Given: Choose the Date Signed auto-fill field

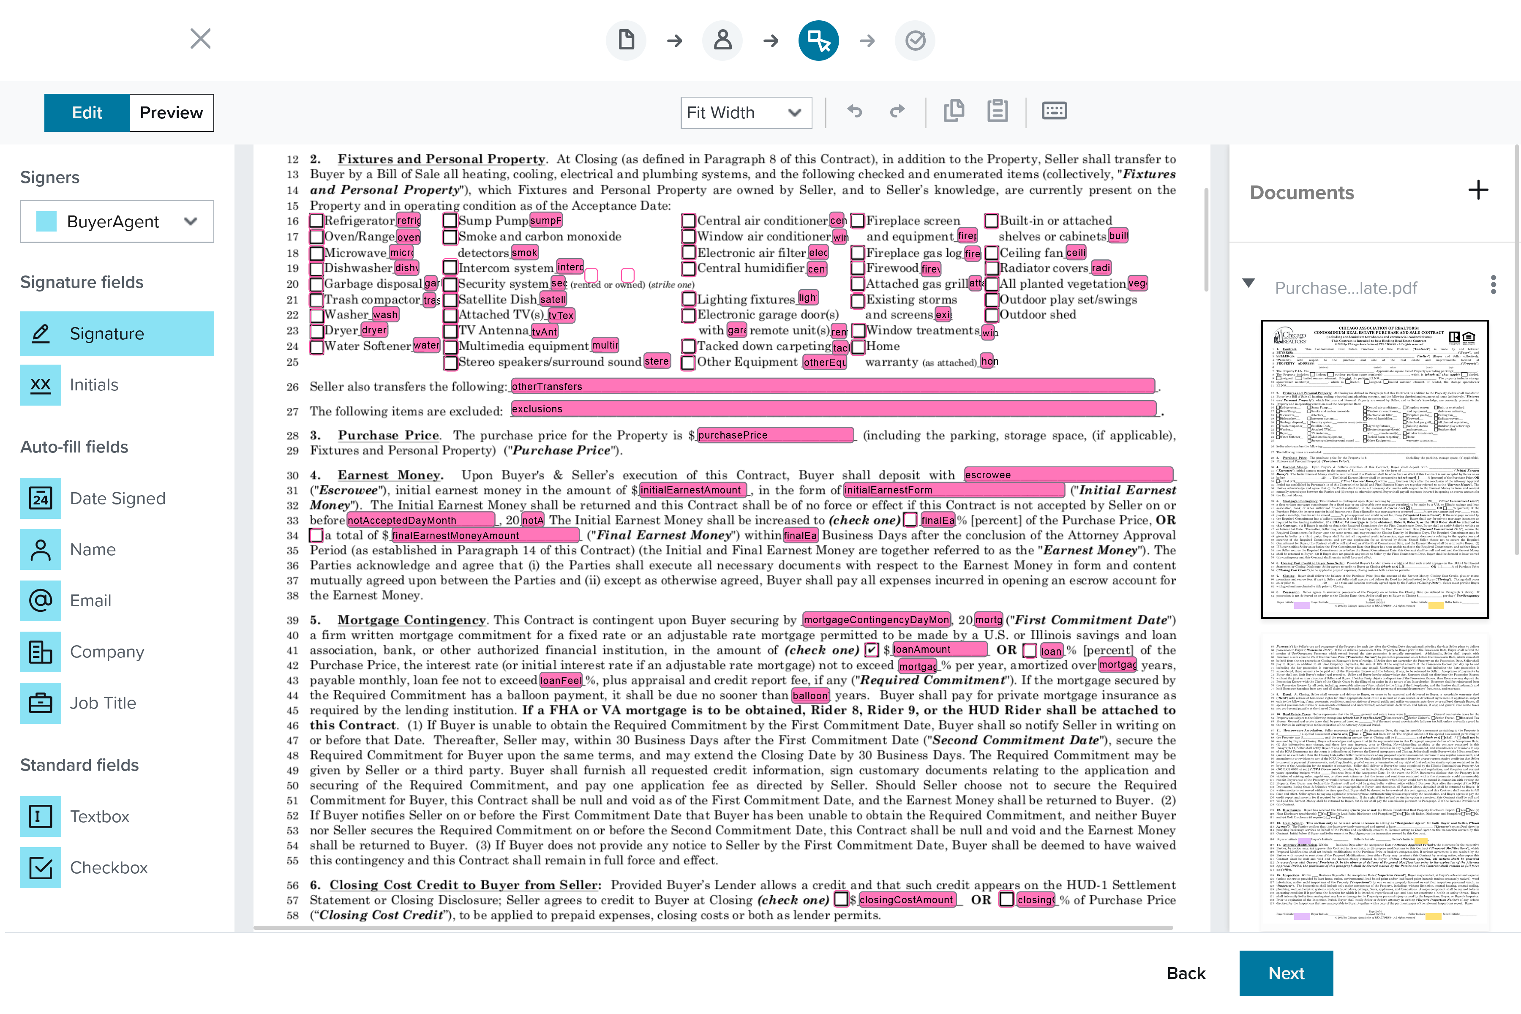Looking at the screenshot, I should 117,499.
